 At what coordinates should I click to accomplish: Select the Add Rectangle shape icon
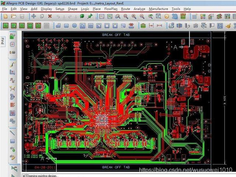click(66, 26)
